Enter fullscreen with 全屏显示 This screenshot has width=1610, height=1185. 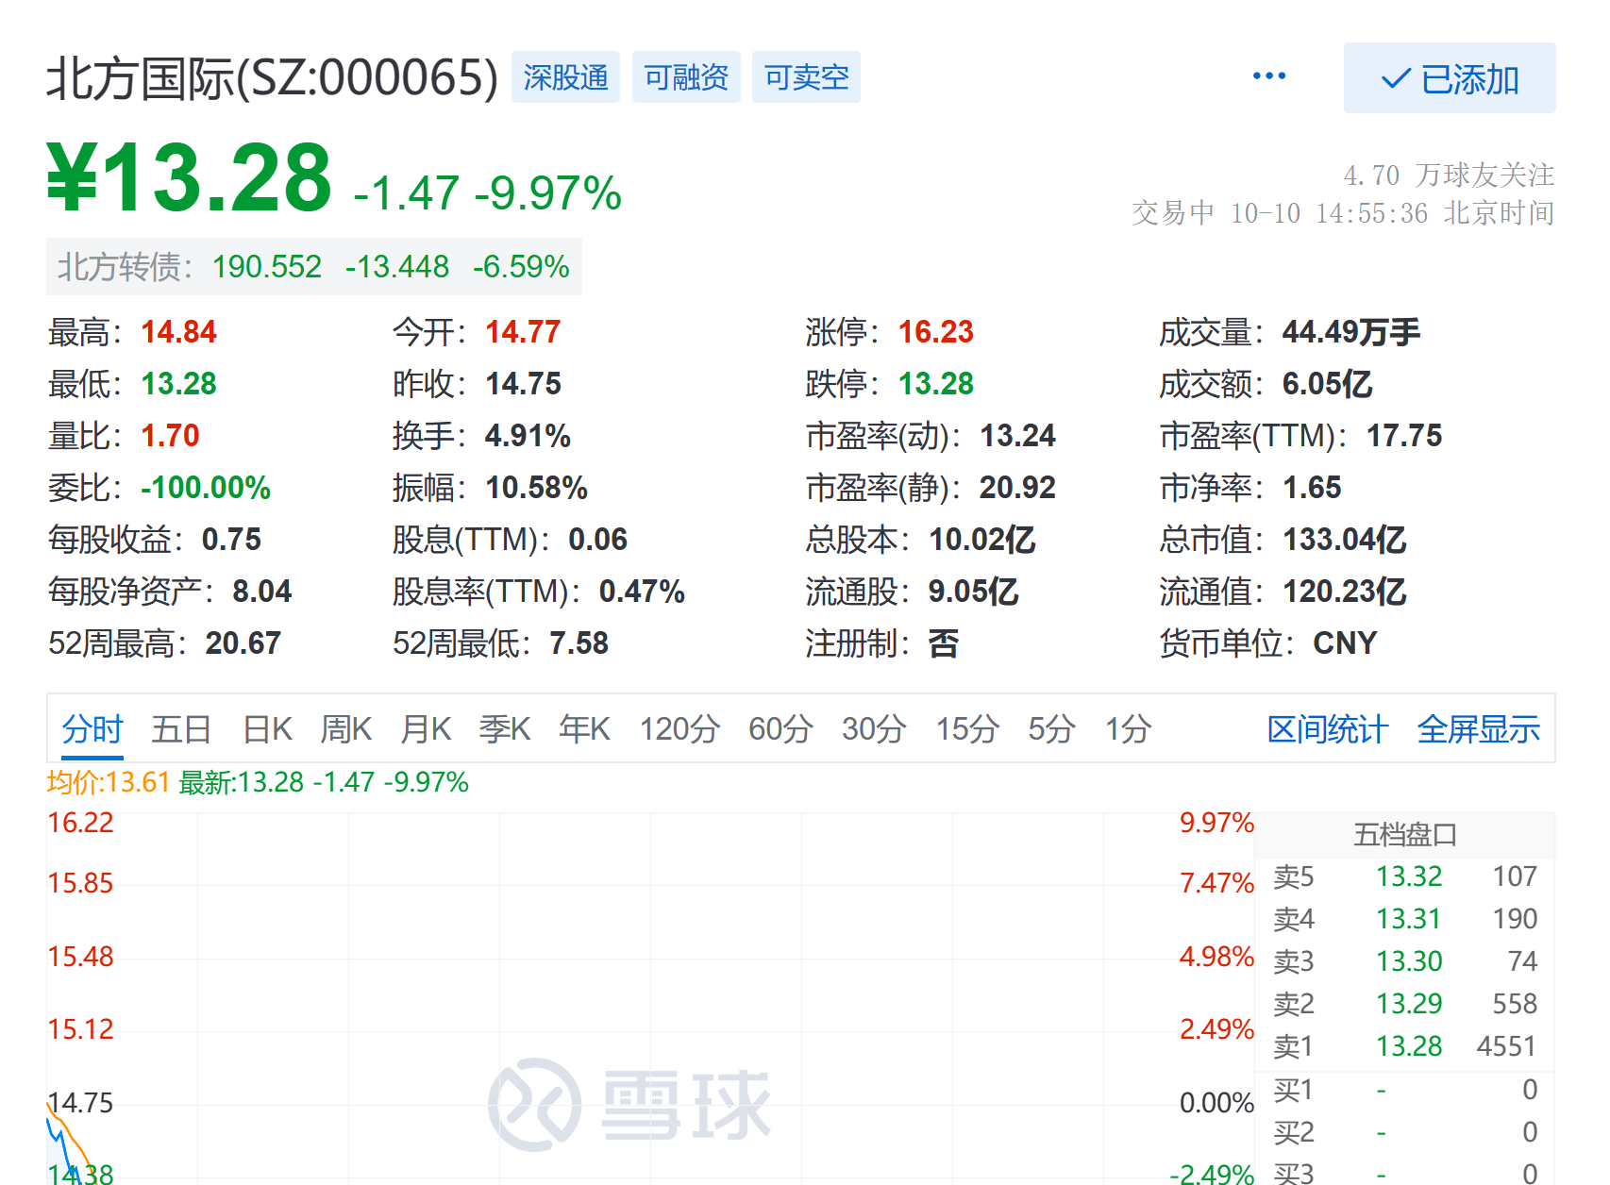[x=1478, y=728]
